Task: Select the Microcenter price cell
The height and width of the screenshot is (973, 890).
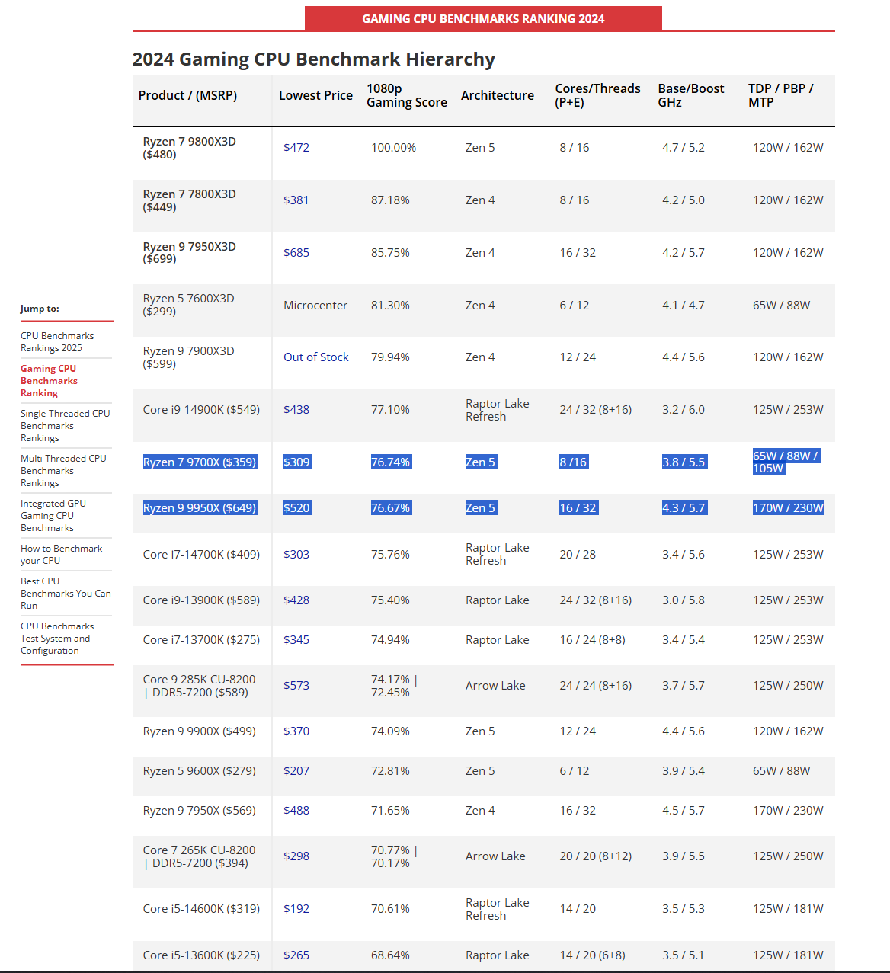Action: click(315, 306)
